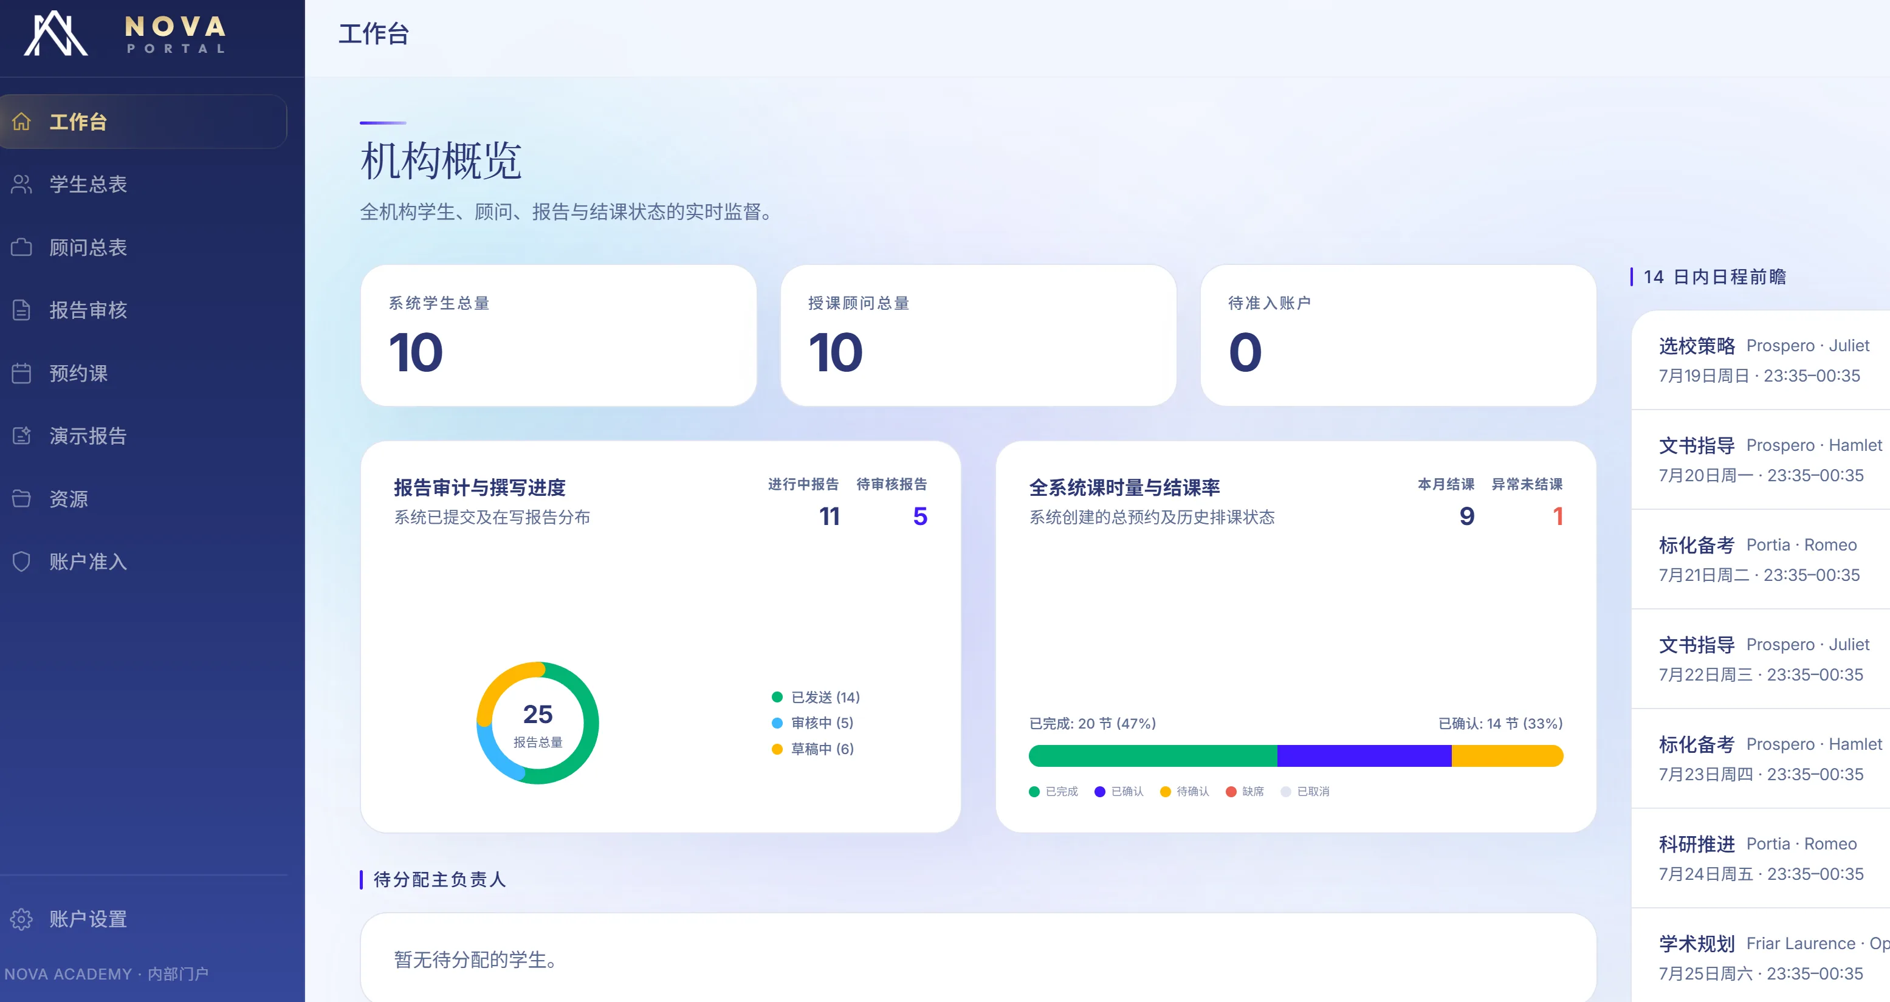Click the shield icon for 账户准入
This screenshot has width=1890, height=1002.
pos(21,562)
